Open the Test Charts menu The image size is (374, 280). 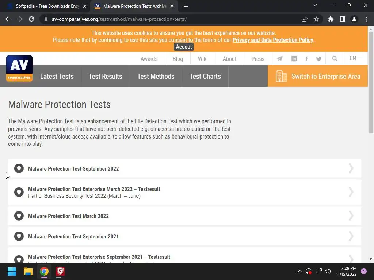tap(205, 76)
